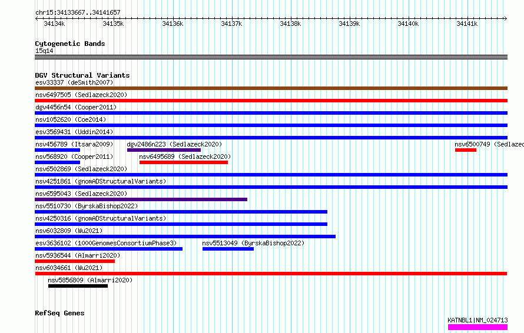
Task: Click the red nsv6034661 variant bar
Action: [x=271, y=274]
